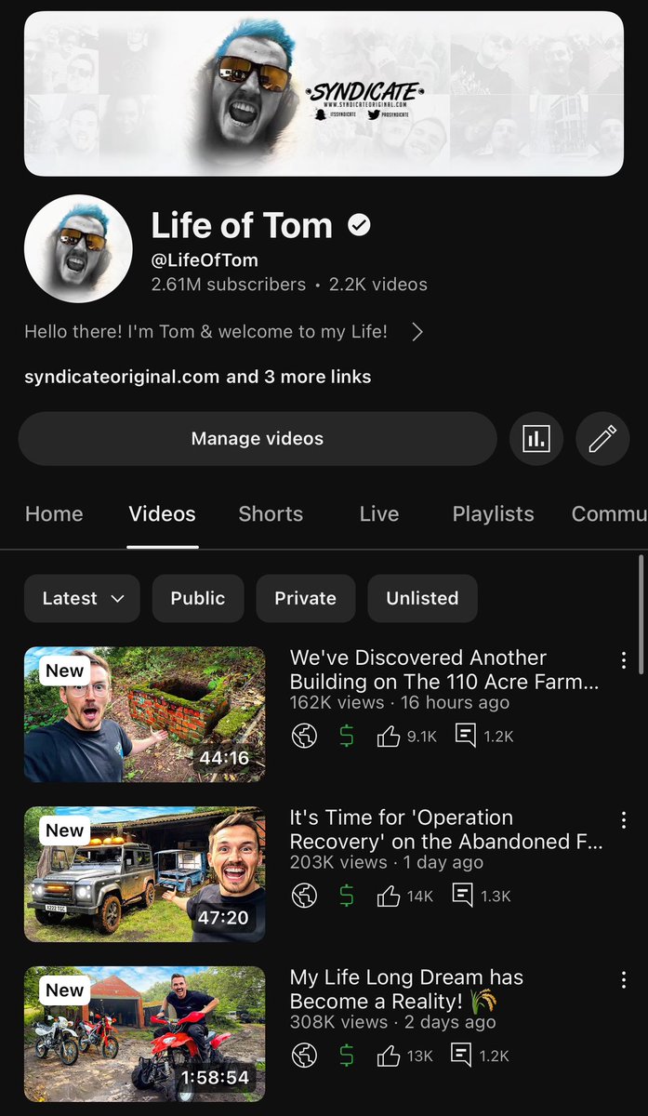This screenshot has width=648, height=1116.
Task: Tap thumbs-up icon showing 14K likes
Action: (389, 897)
